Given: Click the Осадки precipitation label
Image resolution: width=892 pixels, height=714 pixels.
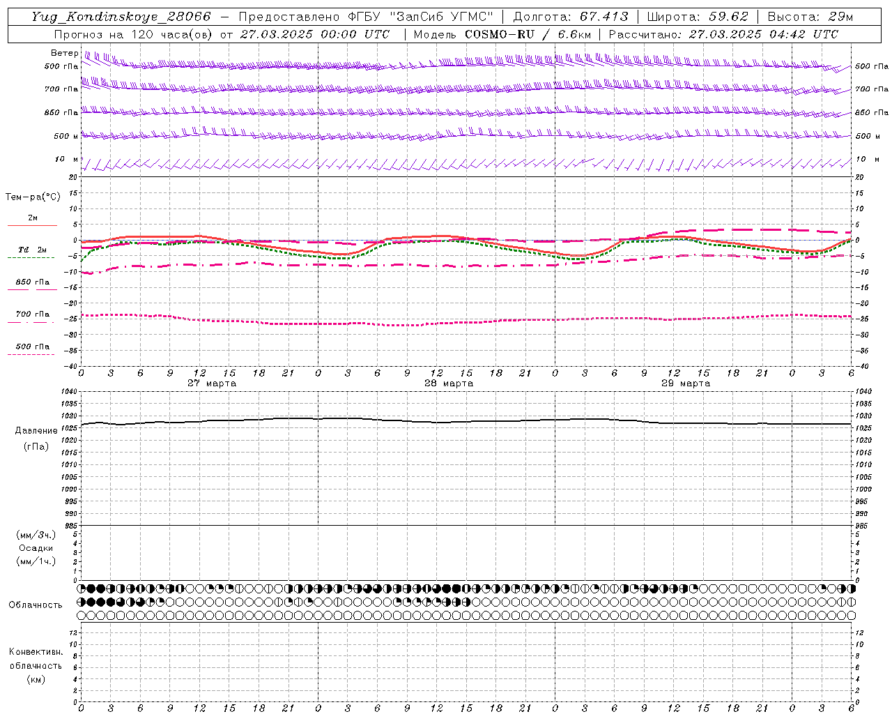Looking at the screenshot, I should pos(36,548).
